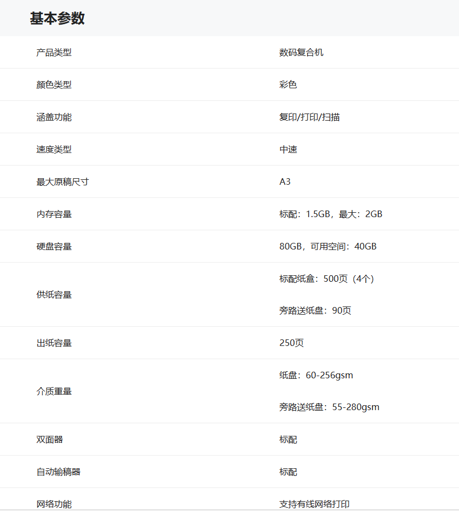This screenshot has width=459, height=511.
Task: Click the 250页 output capacity value
Action: coord(291,343)
